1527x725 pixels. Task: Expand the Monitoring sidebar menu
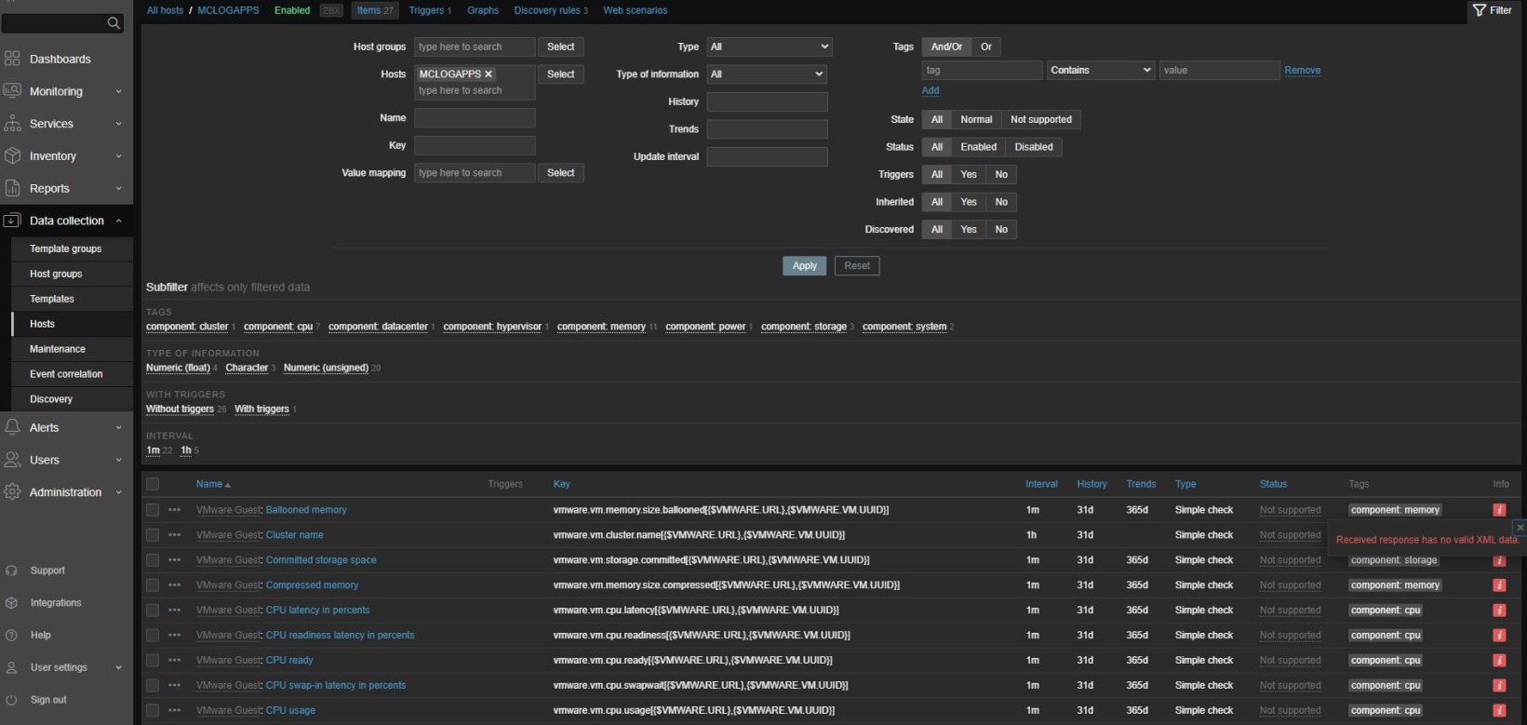(56, 91)
